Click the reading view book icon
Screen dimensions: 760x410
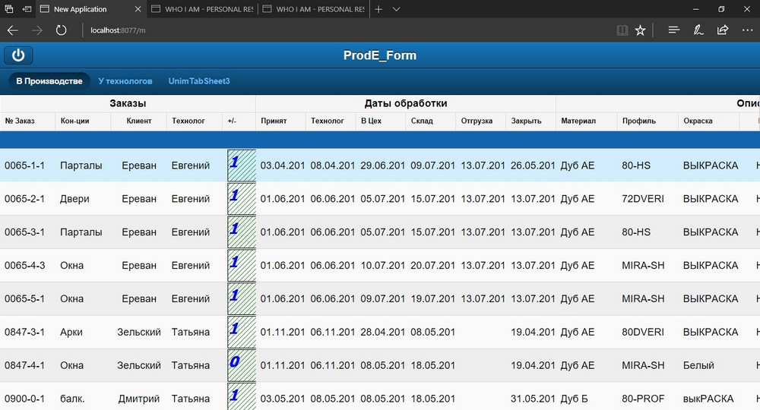tap(622, 30)
